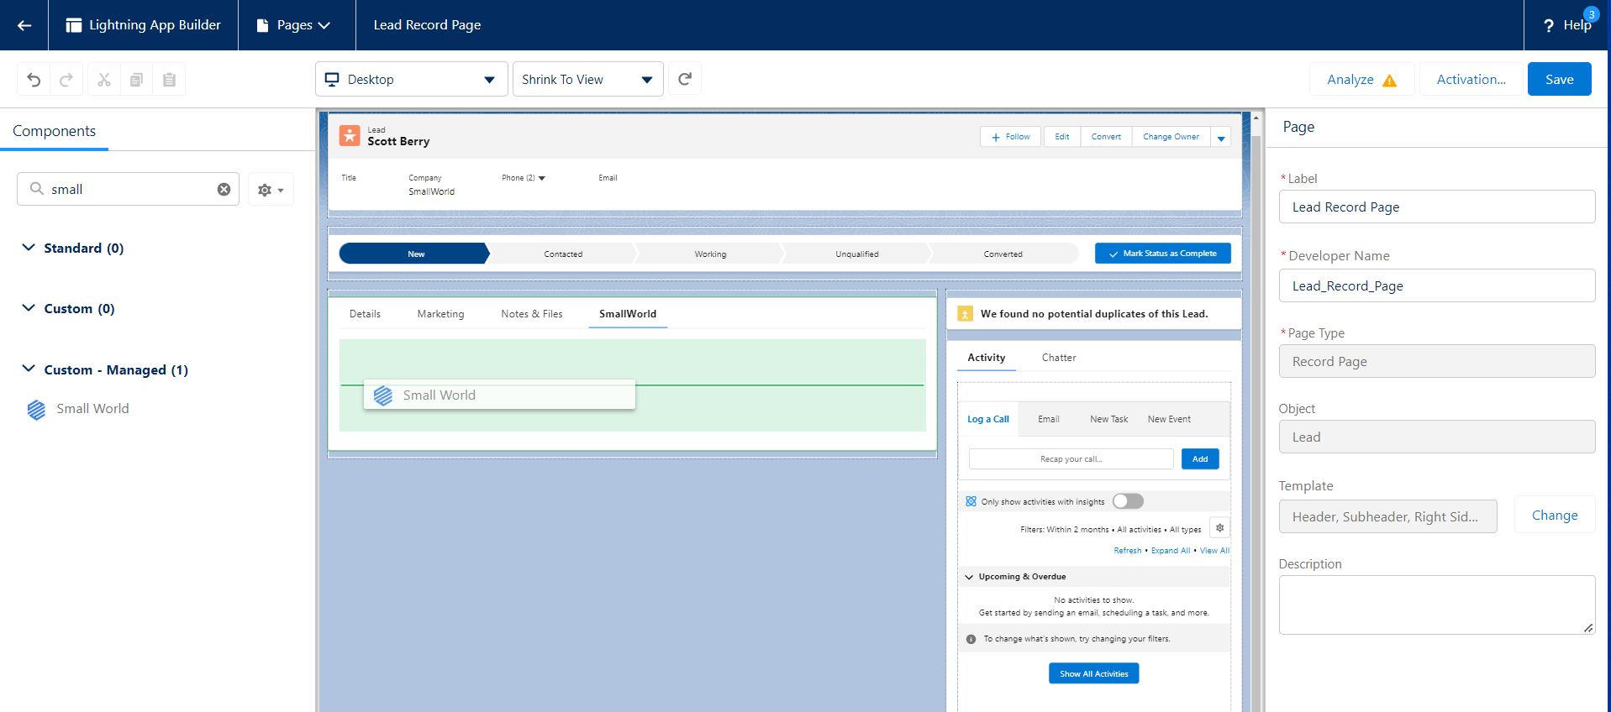Viewport: 1611px width, 712px height.
Task: Select the Contacted path stage
Action: 562,254
